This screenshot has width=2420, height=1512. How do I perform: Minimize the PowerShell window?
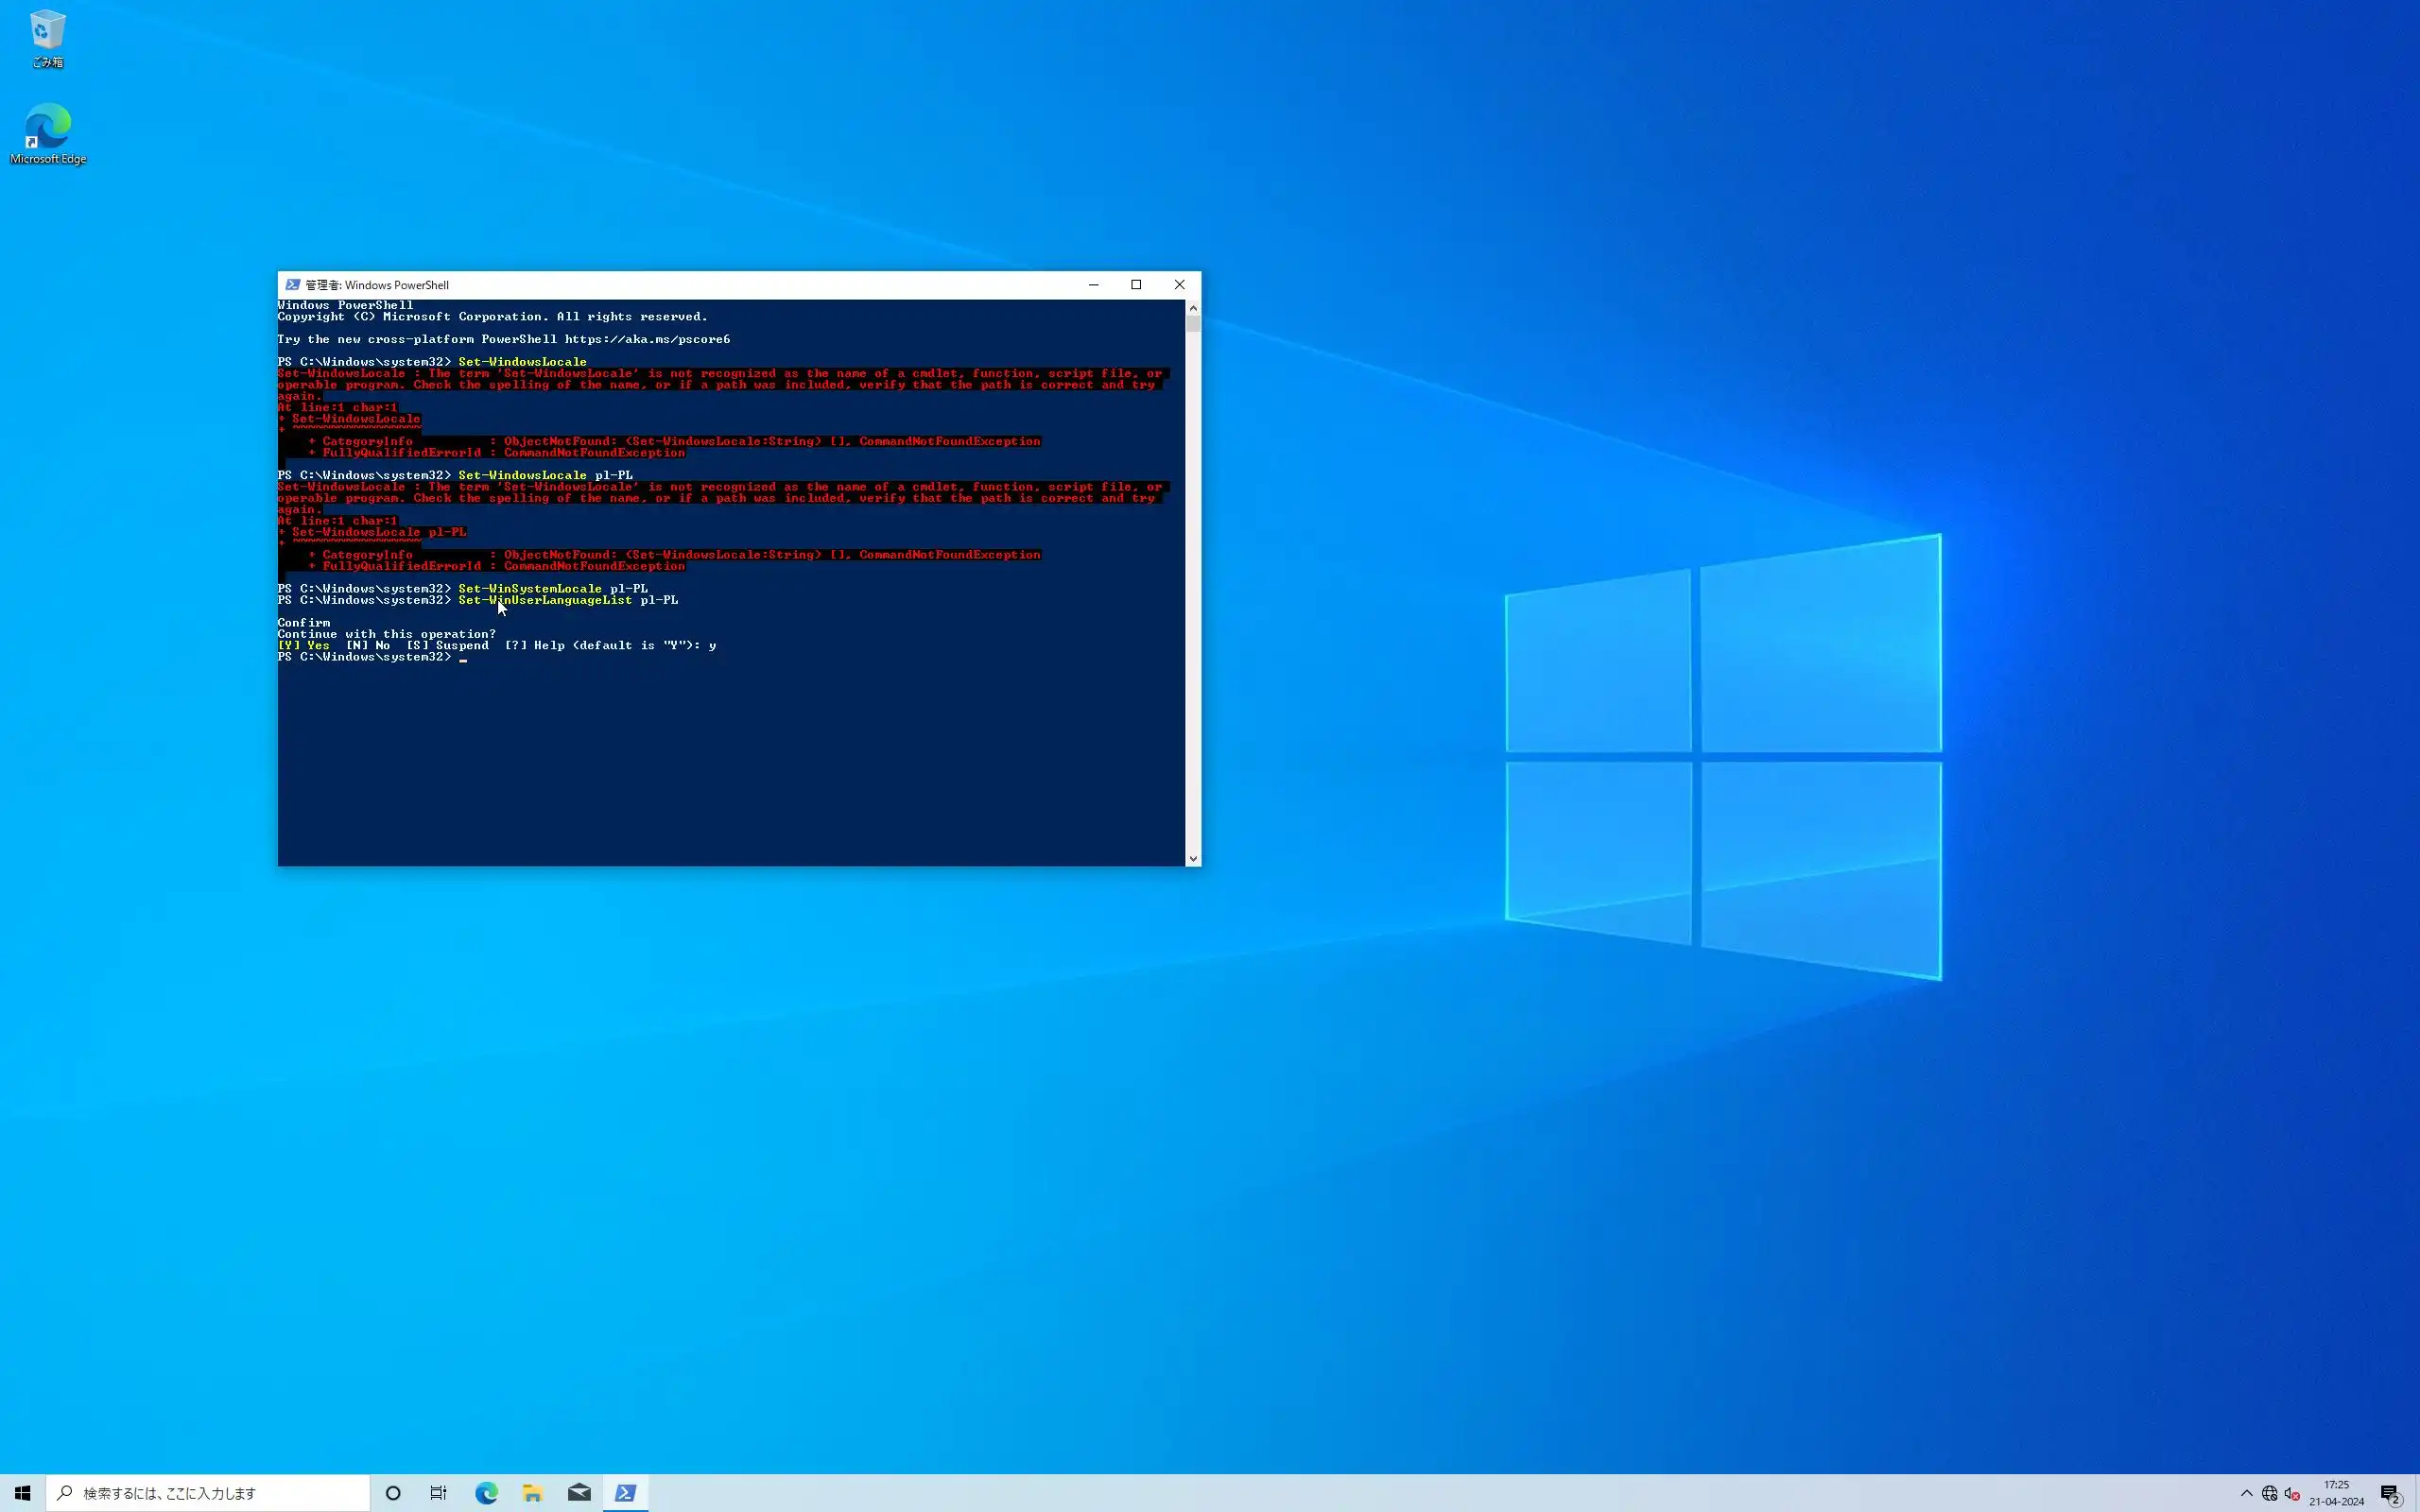point(1093,285)
